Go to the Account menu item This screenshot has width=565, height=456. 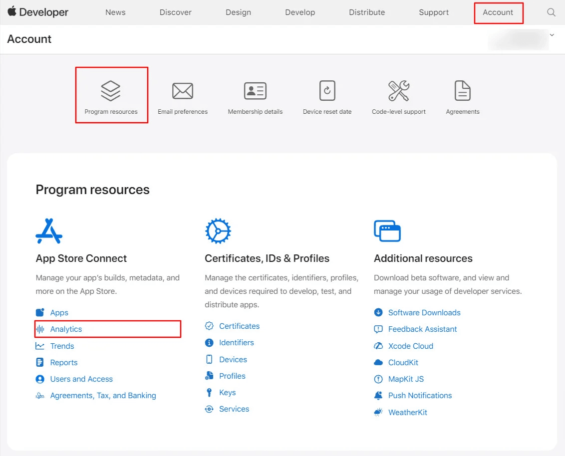point(498,12)
